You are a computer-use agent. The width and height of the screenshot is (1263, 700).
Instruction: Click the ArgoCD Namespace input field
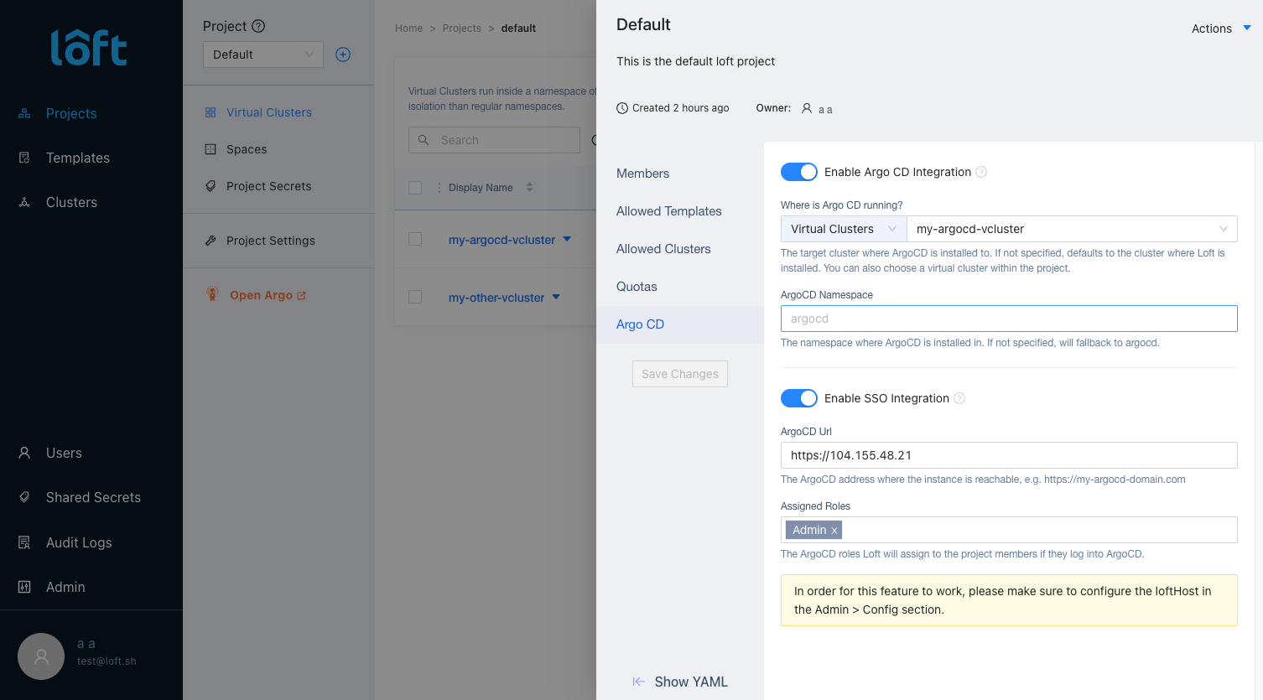coord(1008,319)
